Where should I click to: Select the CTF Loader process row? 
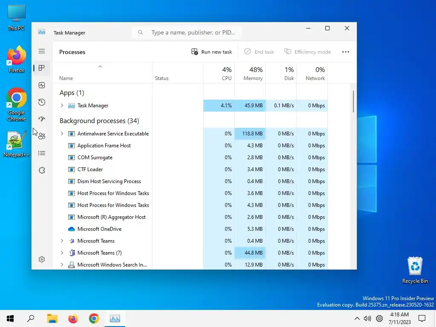(190, 169)
